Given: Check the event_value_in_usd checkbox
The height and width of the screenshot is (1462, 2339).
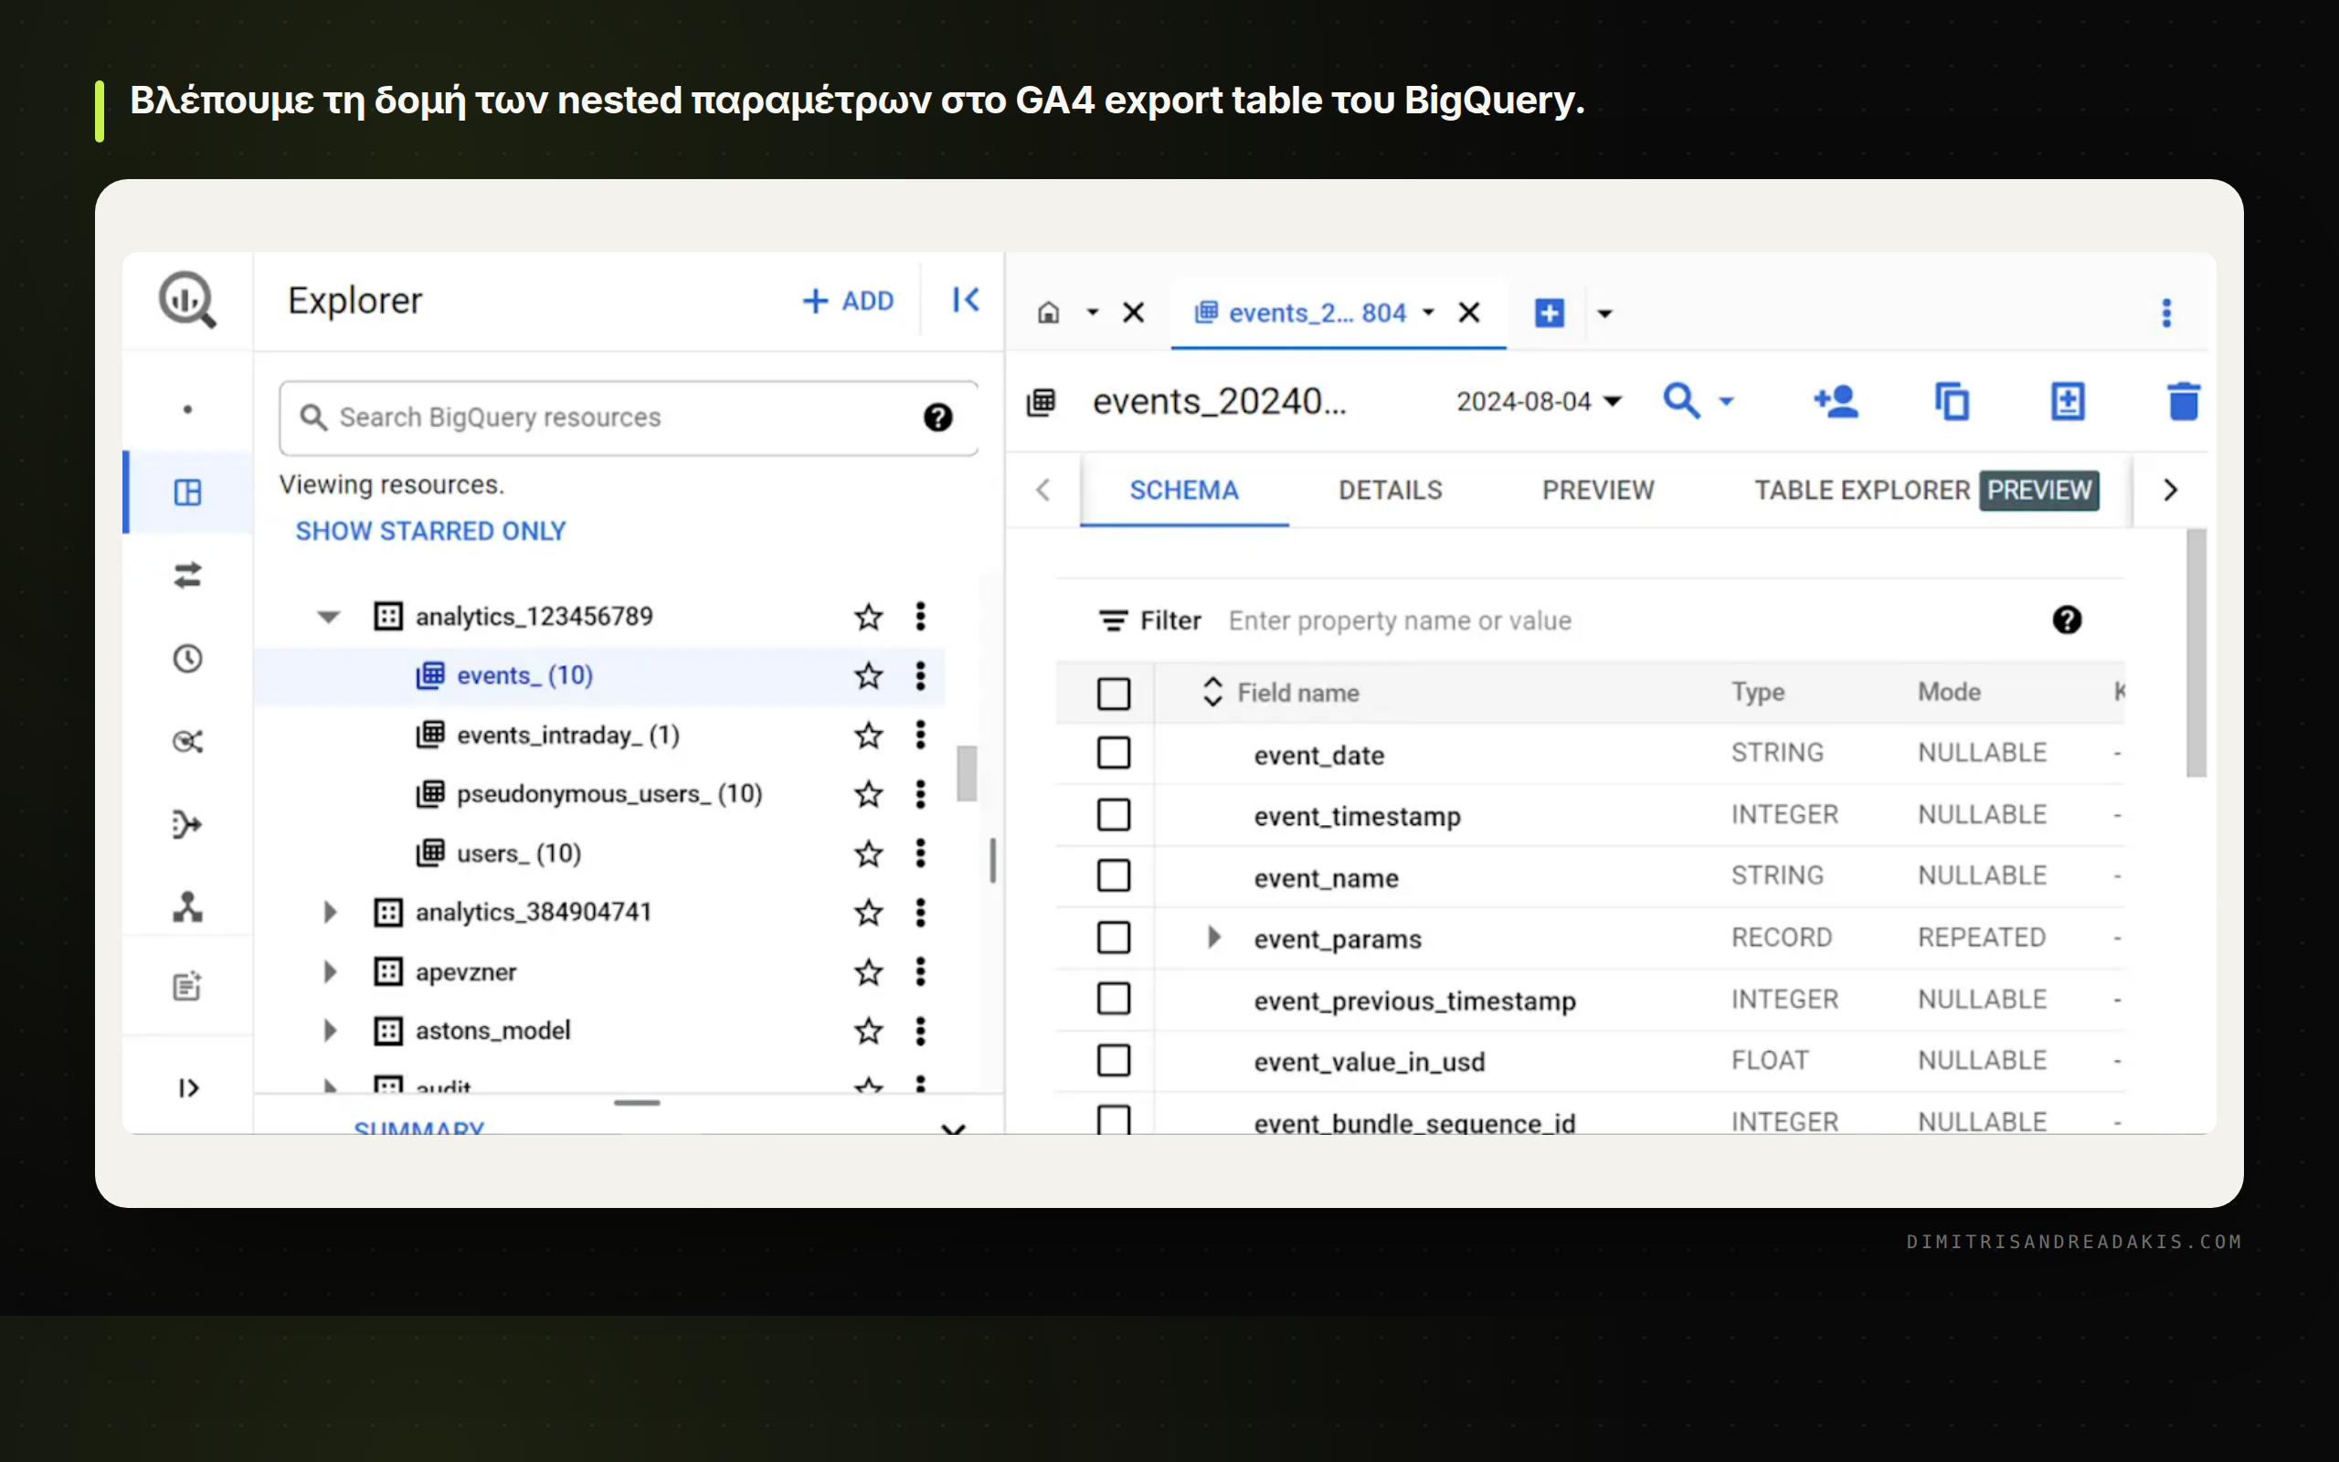Looking at the screenshot, I should [1114, 1061].
